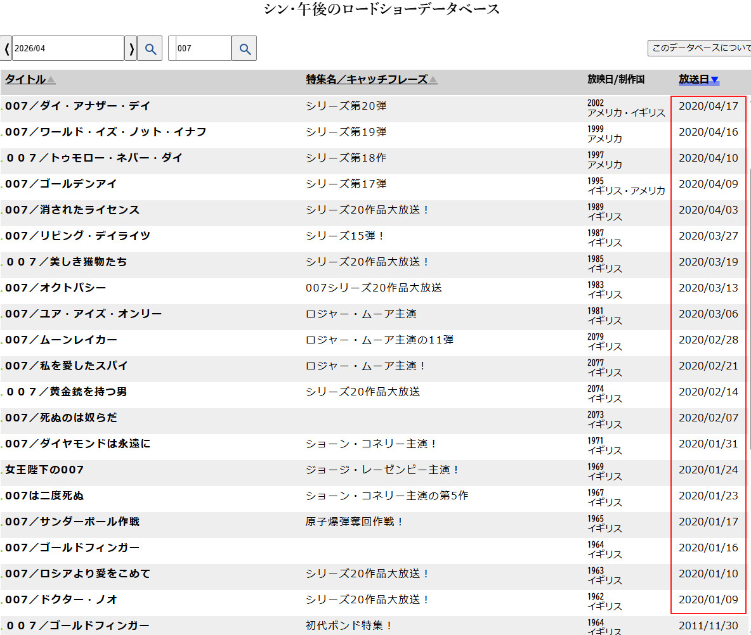Click the catchphrase 原子爆弾奪回作戦!
Screen dimensions: 751x635
pyautogui.click(x=355, y=522)
